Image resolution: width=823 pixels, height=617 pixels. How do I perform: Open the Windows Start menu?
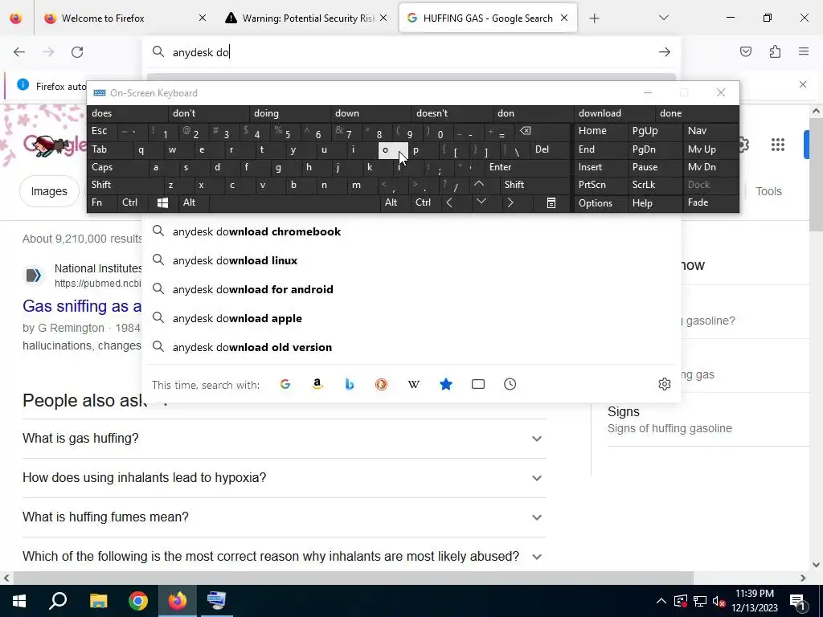pos(19,601)
